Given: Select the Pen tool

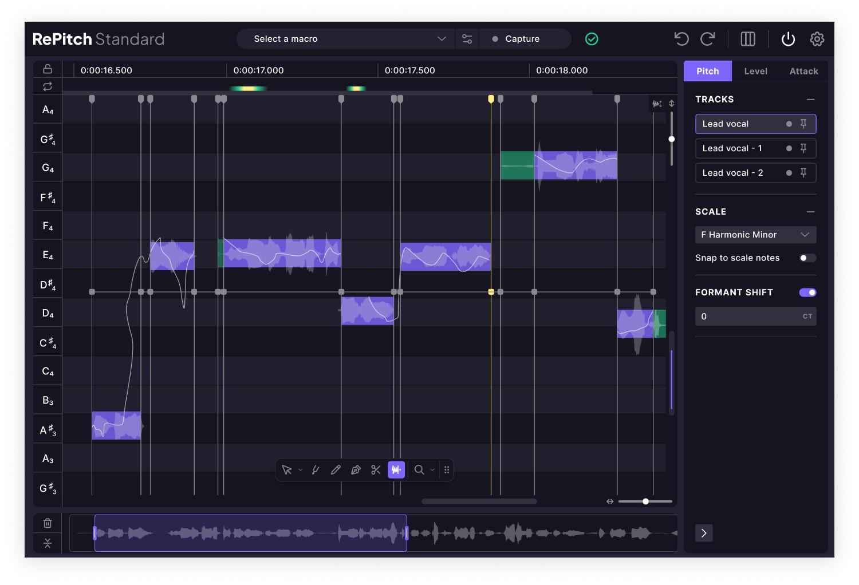Looking at the screenshot, I should coord(356,470).
